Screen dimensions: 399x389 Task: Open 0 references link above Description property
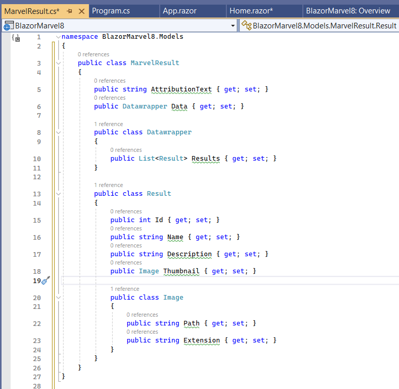[126, 245]
